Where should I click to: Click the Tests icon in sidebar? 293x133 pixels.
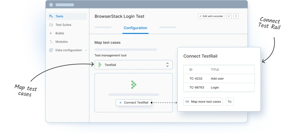[51, 16]
